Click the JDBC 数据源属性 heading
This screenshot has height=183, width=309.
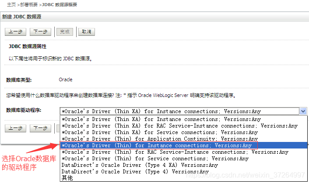pyautogui.click(x=28, y=46)
